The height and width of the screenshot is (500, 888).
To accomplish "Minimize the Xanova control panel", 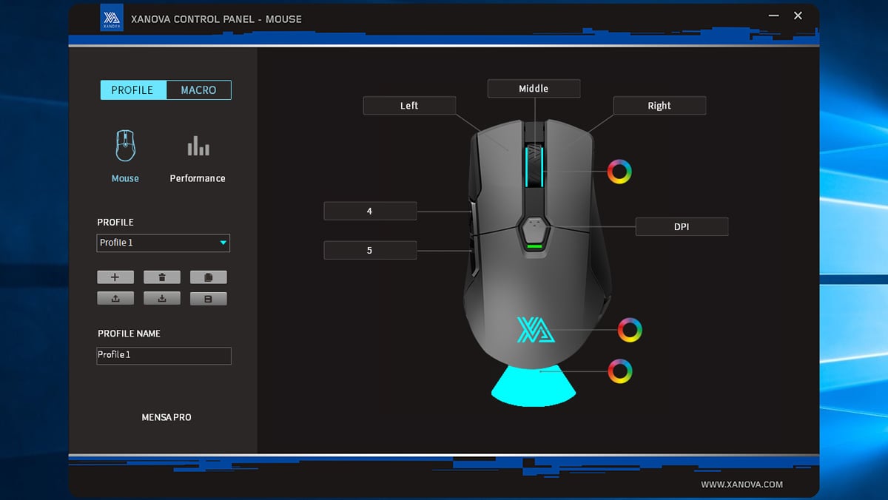I will click(x=773, y=16).
